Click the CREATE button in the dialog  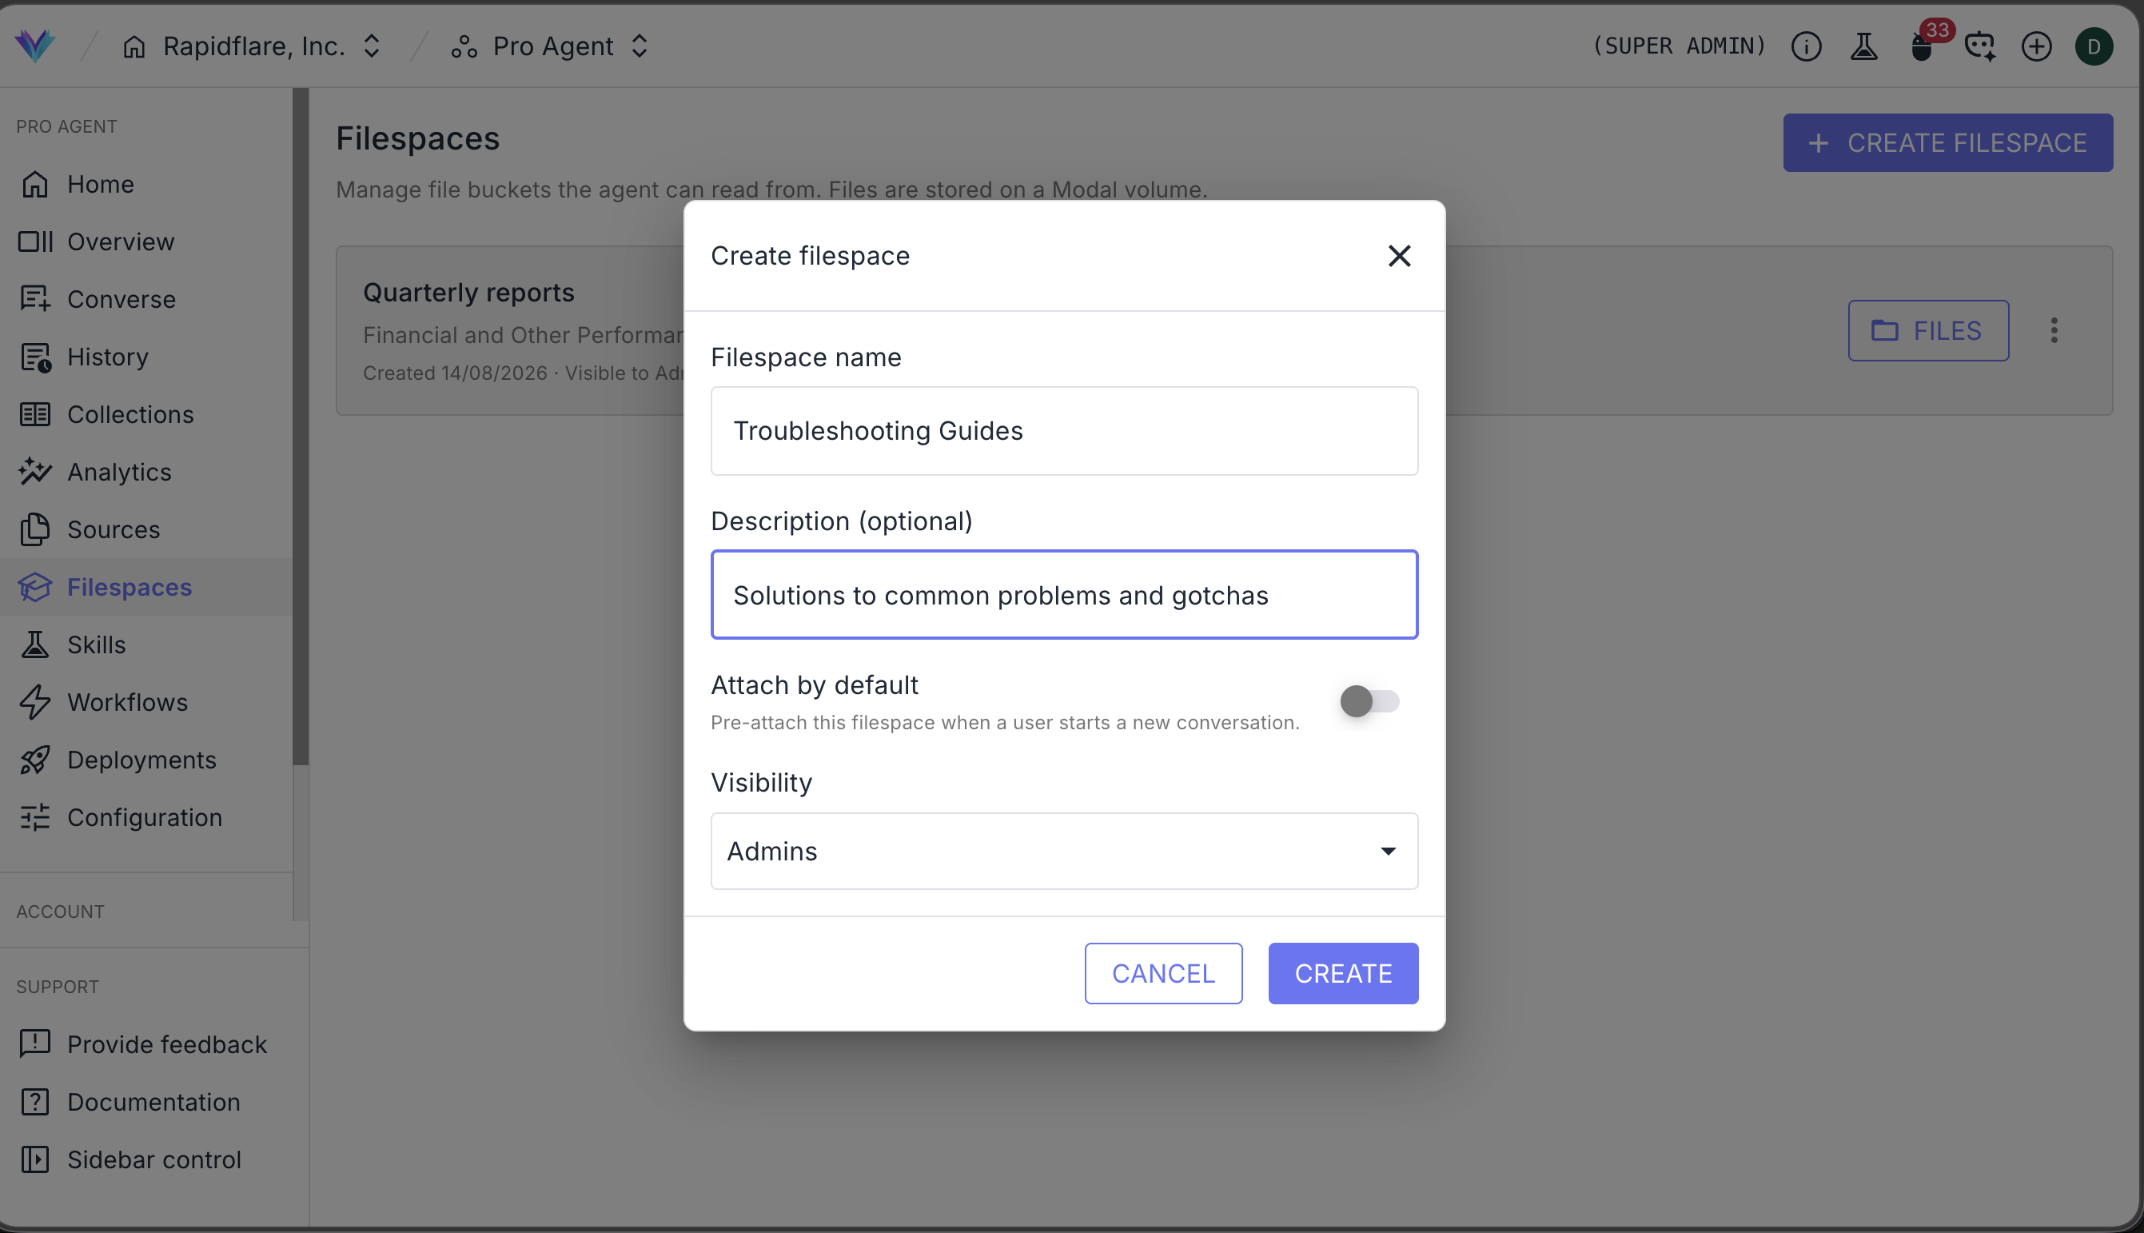click(1343, 973)
